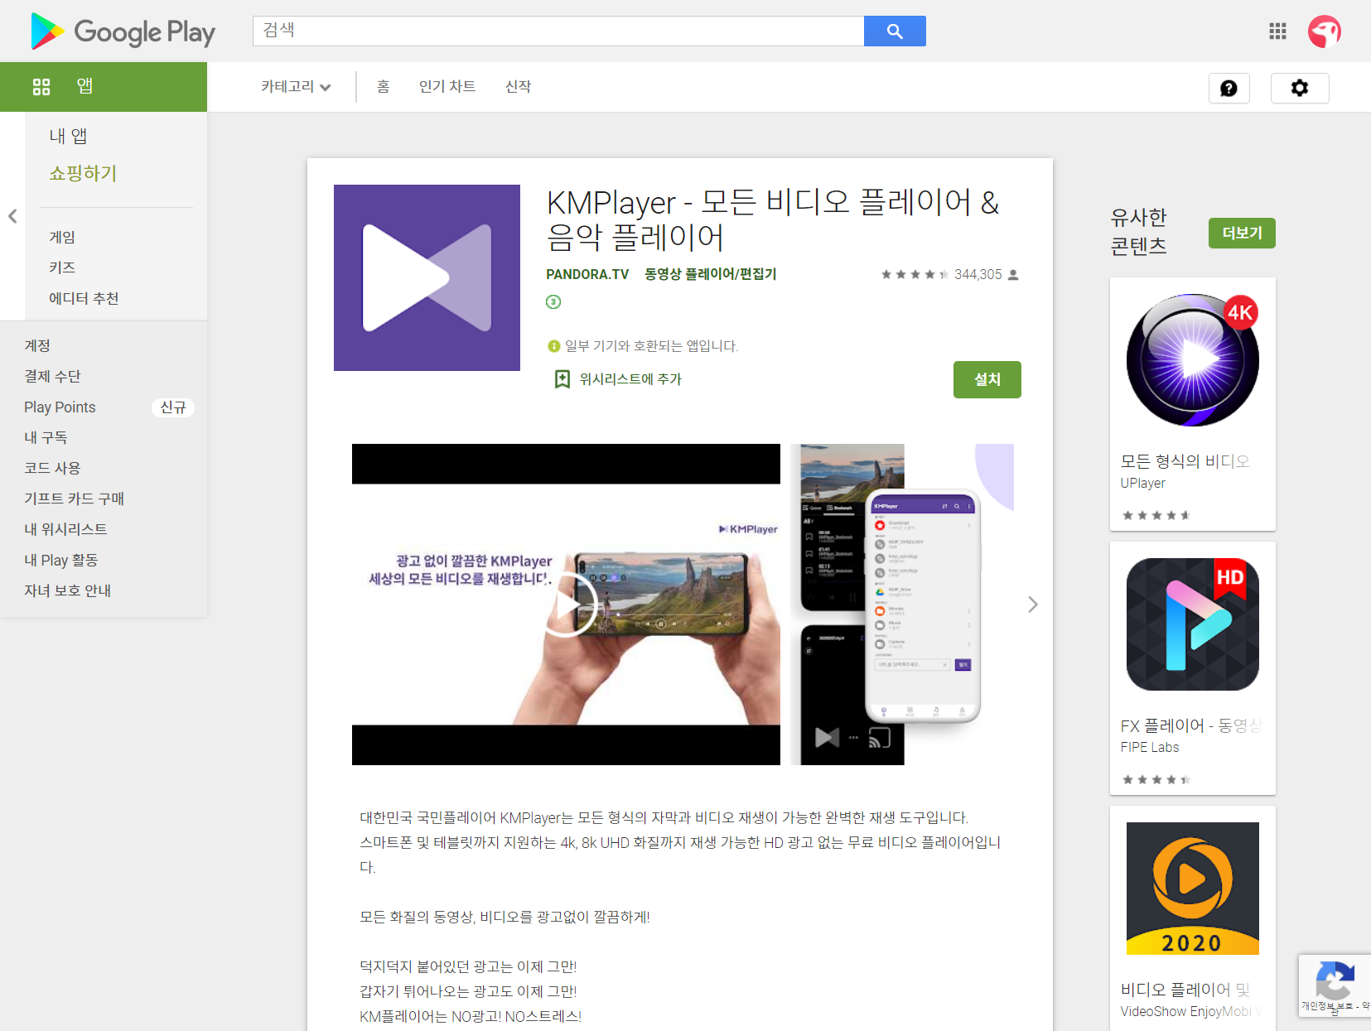Open the UPlayer 4K app icon

pos(1192,360)
